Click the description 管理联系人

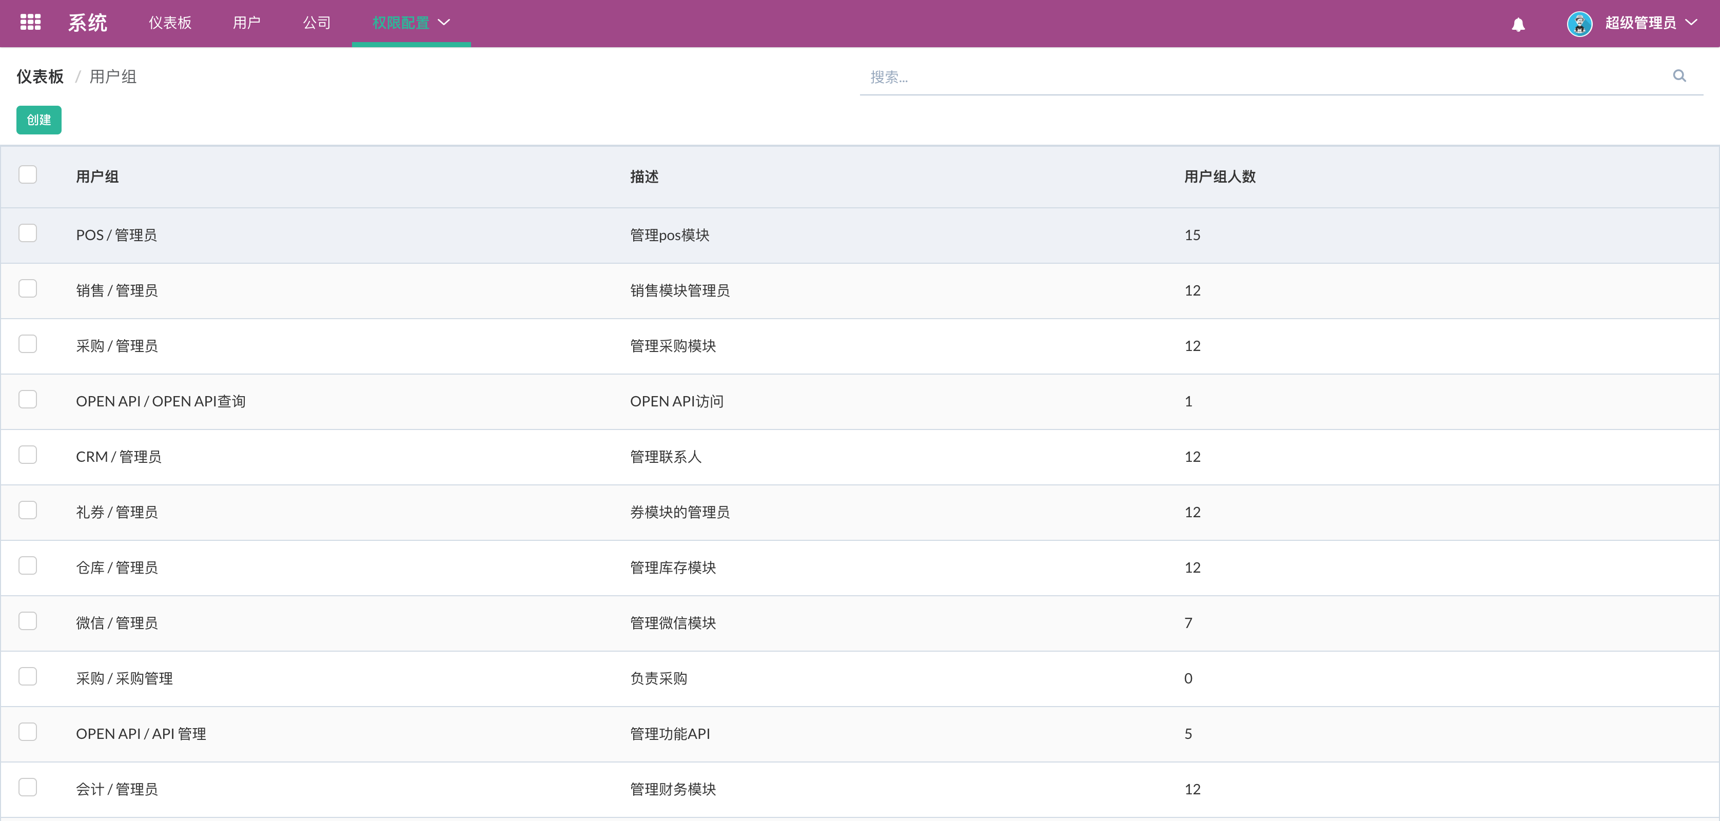point(666,457)
